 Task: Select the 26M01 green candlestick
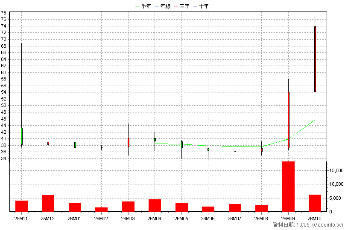pyautogui.click(x=75, y=145)
